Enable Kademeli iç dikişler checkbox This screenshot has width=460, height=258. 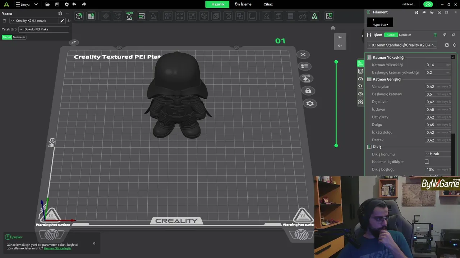click(x=427, y=162)
